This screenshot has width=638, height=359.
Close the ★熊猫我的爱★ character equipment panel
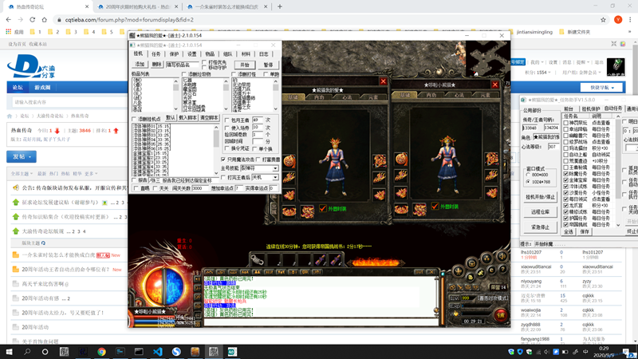(x=383, y=81)
